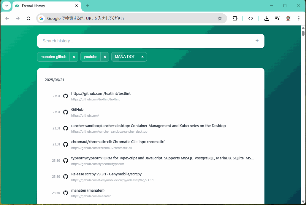The image size is (306, 205).
Task: Focus the URL address bar field
Action: (x=131, y=18)
